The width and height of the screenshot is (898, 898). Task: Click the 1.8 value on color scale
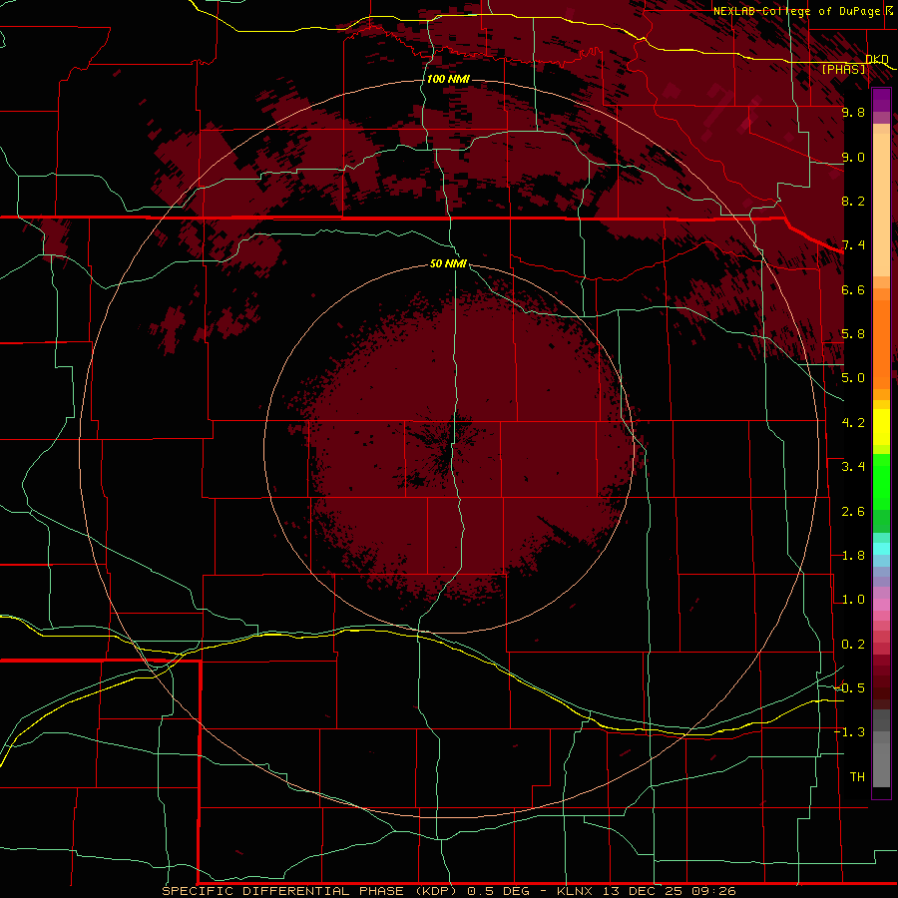point(853,556)
